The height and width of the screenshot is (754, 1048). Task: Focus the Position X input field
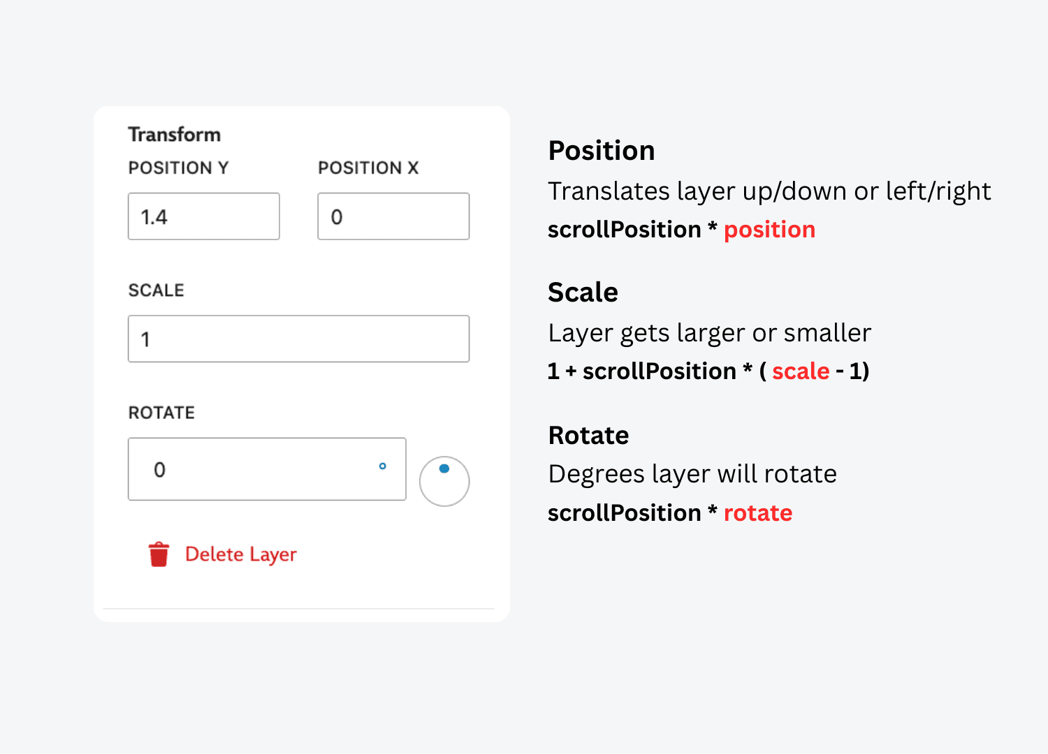point(393,216)
